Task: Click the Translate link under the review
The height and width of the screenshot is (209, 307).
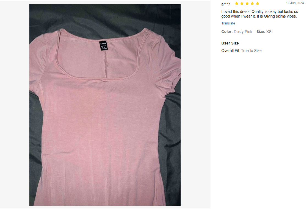Action: pyautogui.click(x=228, y=23)
